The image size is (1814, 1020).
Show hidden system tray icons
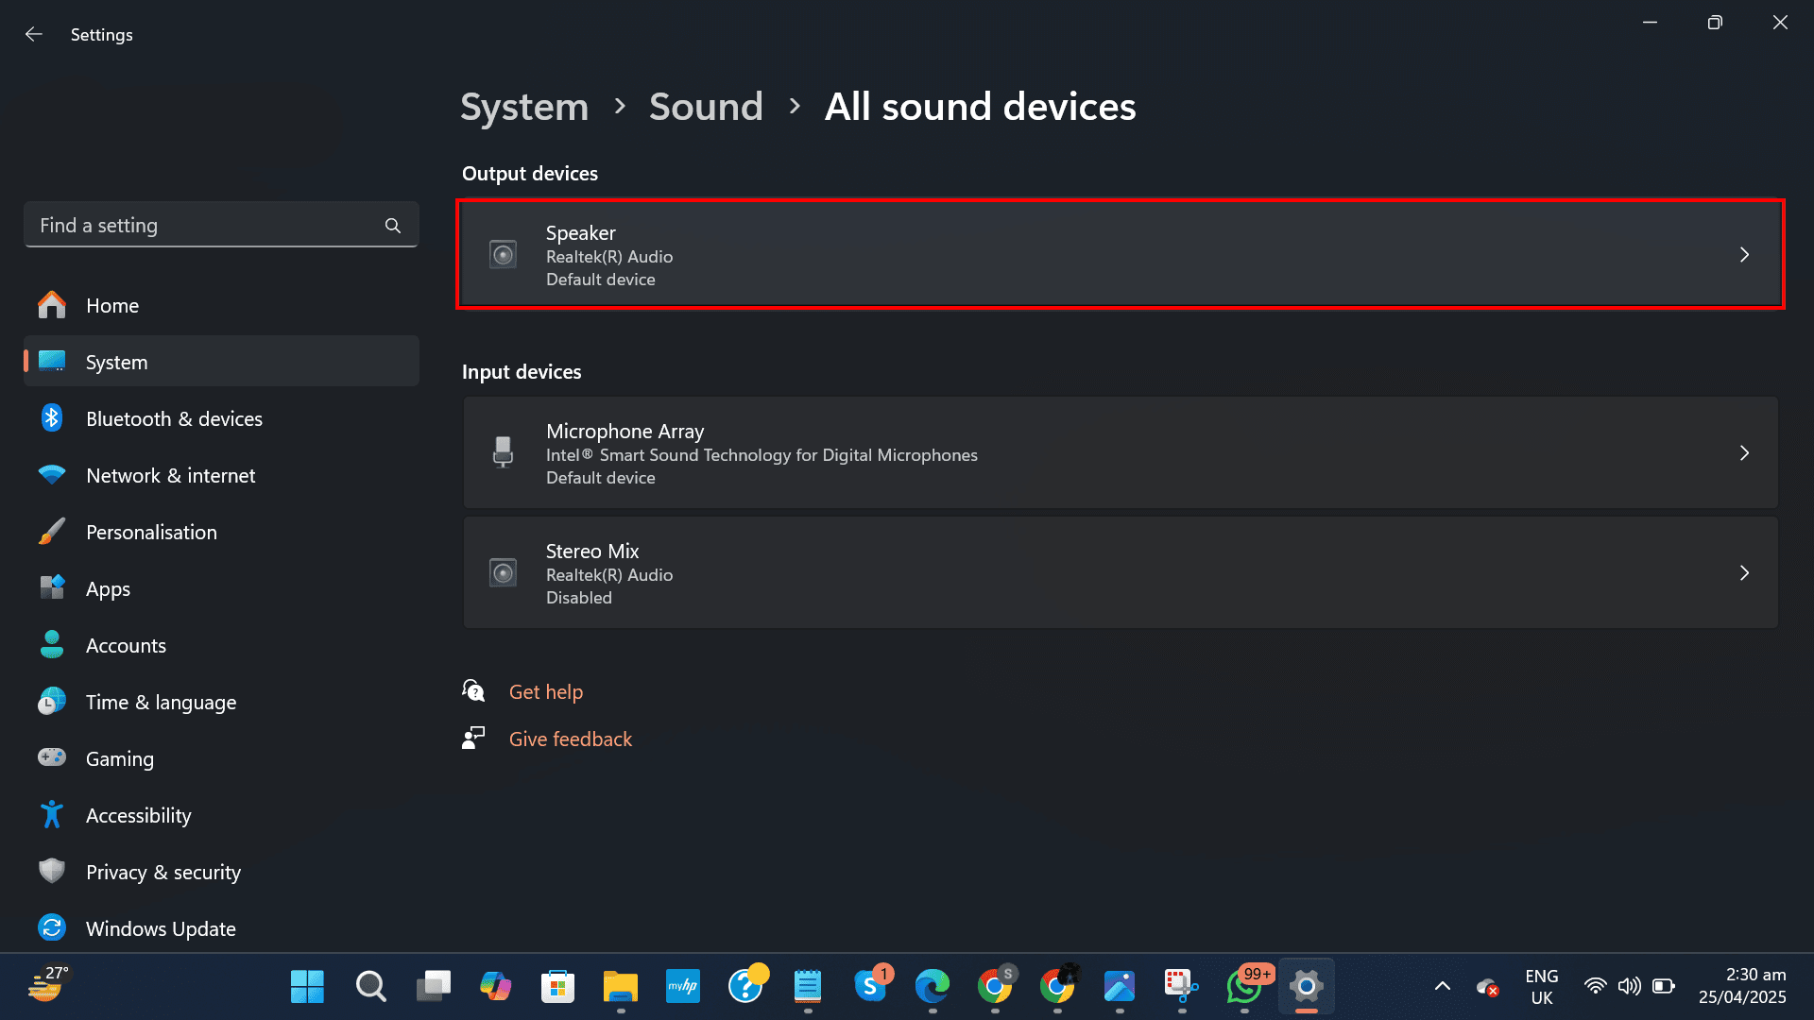click(x=1441, y=986)
